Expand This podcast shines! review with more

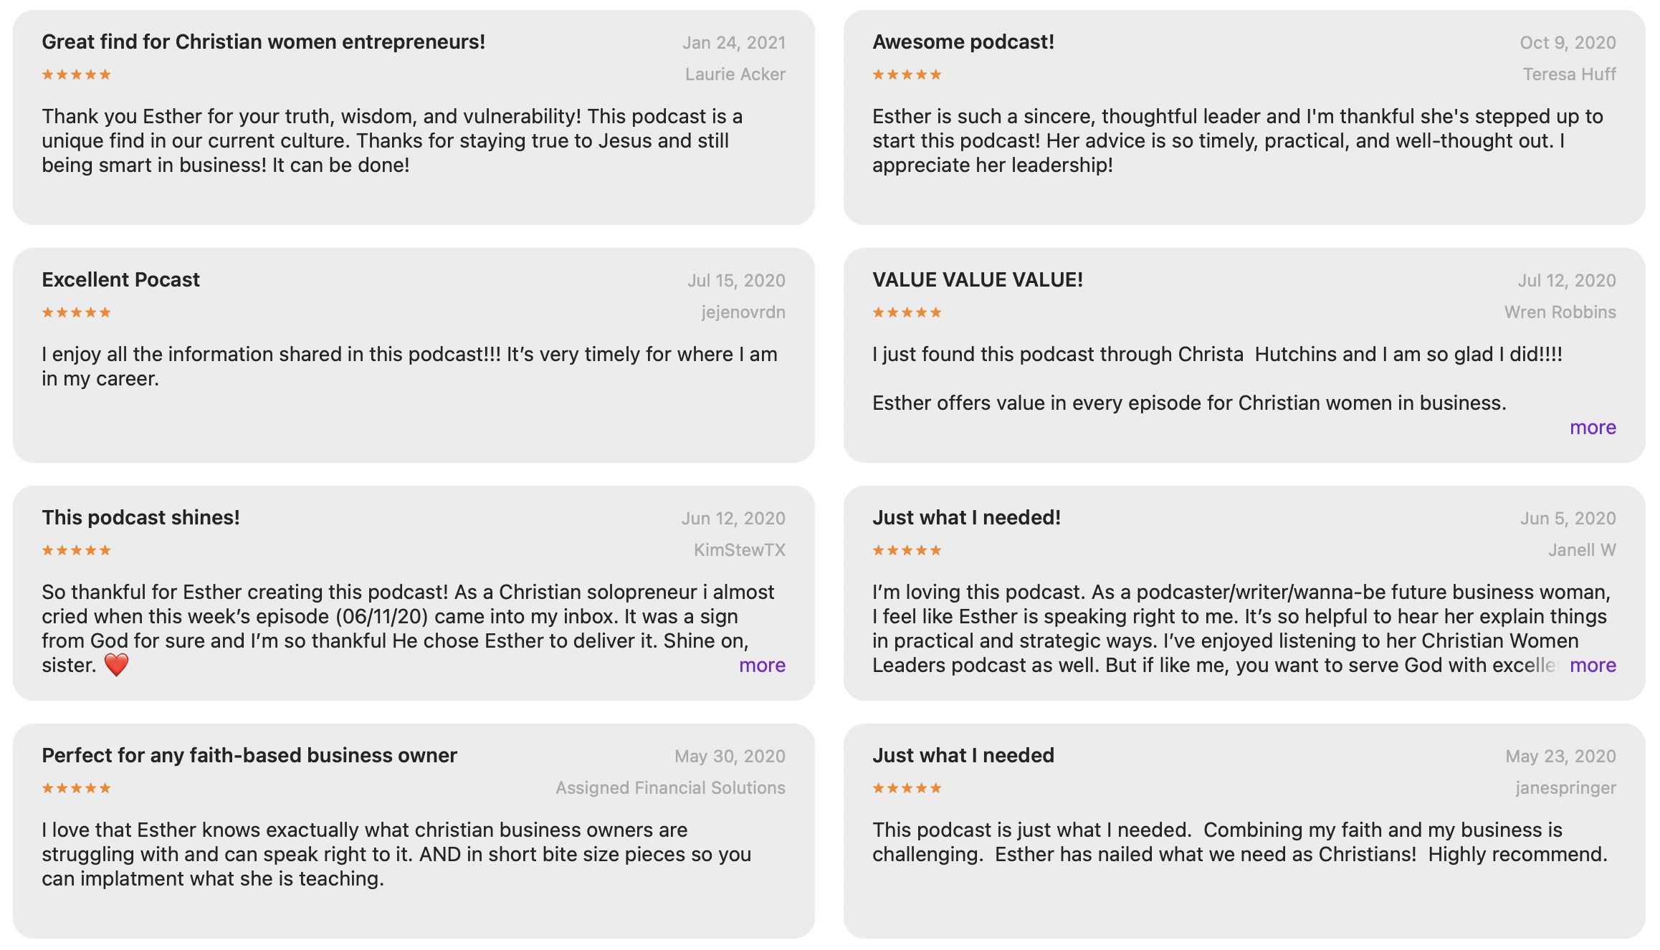coord(762,666)
